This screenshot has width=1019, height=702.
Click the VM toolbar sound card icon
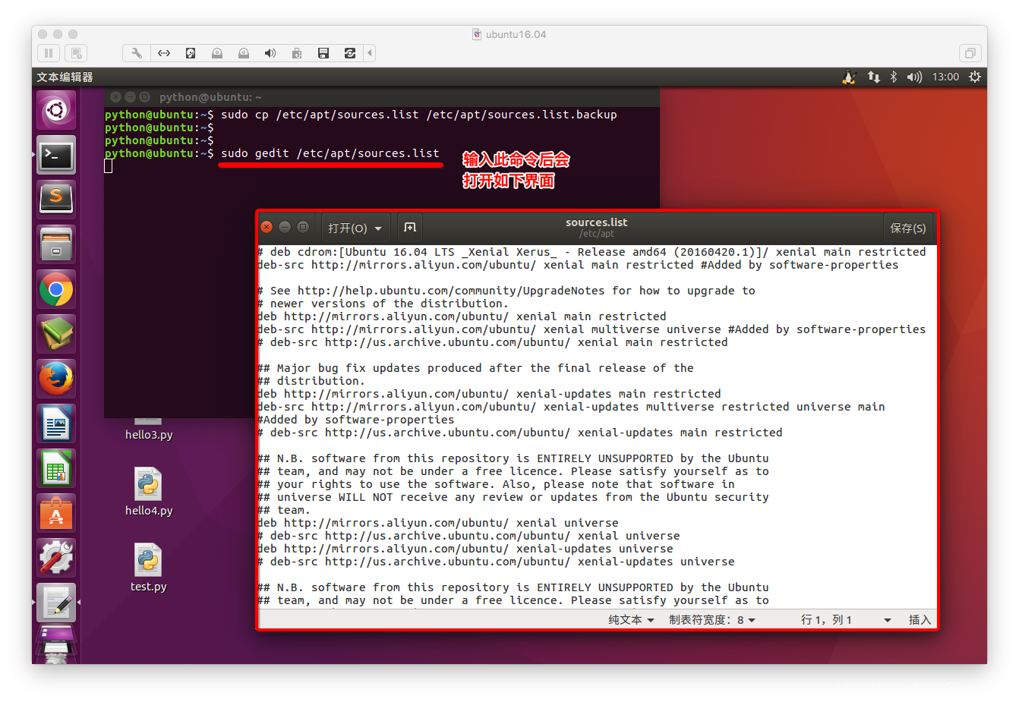pyautogui.click(x=270, y=53)
